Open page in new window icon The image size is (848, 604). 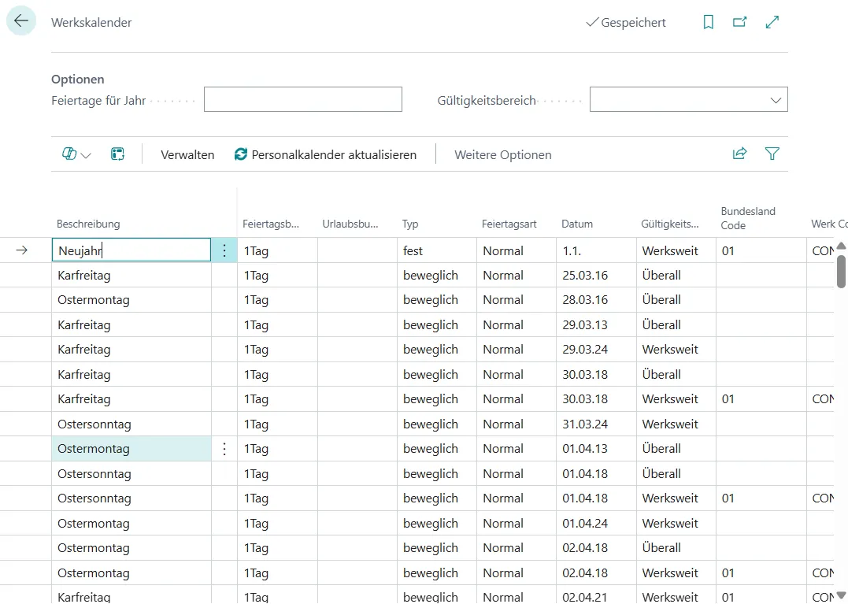pyautogui.click(x=739, y=23)
